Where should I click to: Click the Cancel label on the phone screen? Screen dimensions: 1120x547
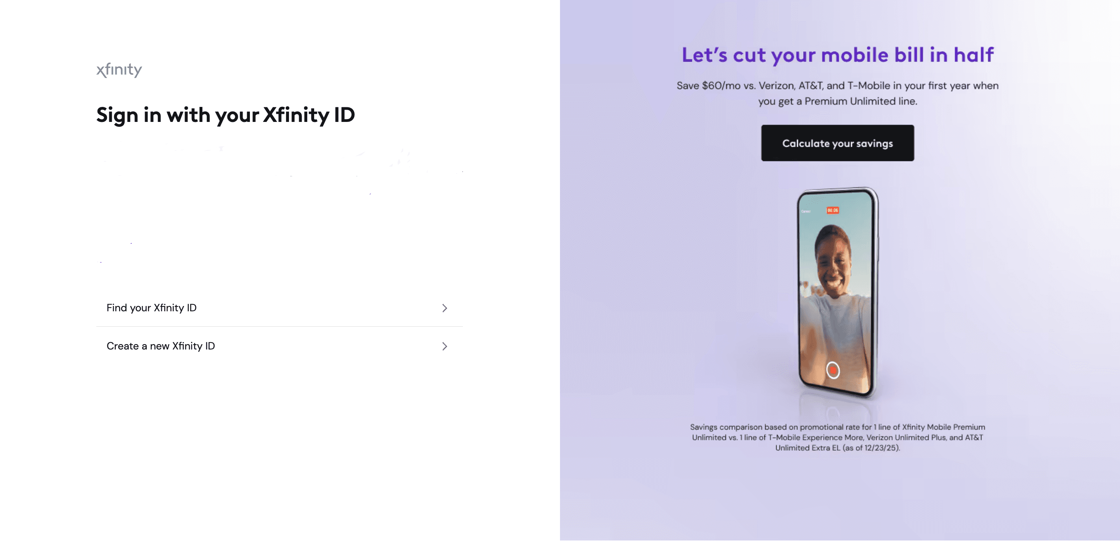point(805,212)
